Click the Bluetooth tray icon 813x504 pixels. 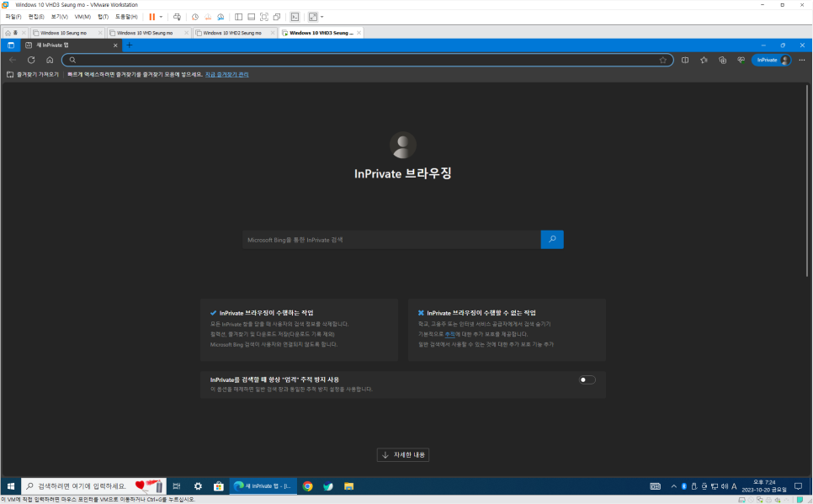[684, 486]
